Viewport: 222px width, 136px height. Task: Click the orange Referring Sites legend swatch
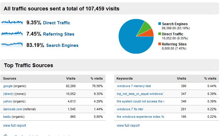tap(160, 44)
